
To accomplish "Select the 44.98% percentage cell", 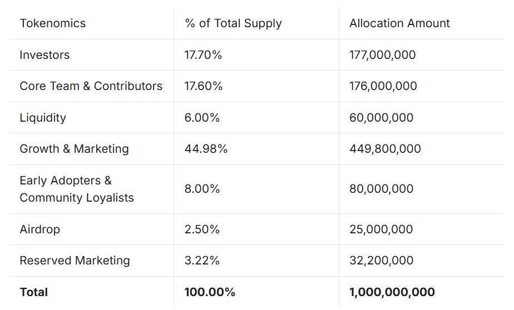I will click(206, 149).
